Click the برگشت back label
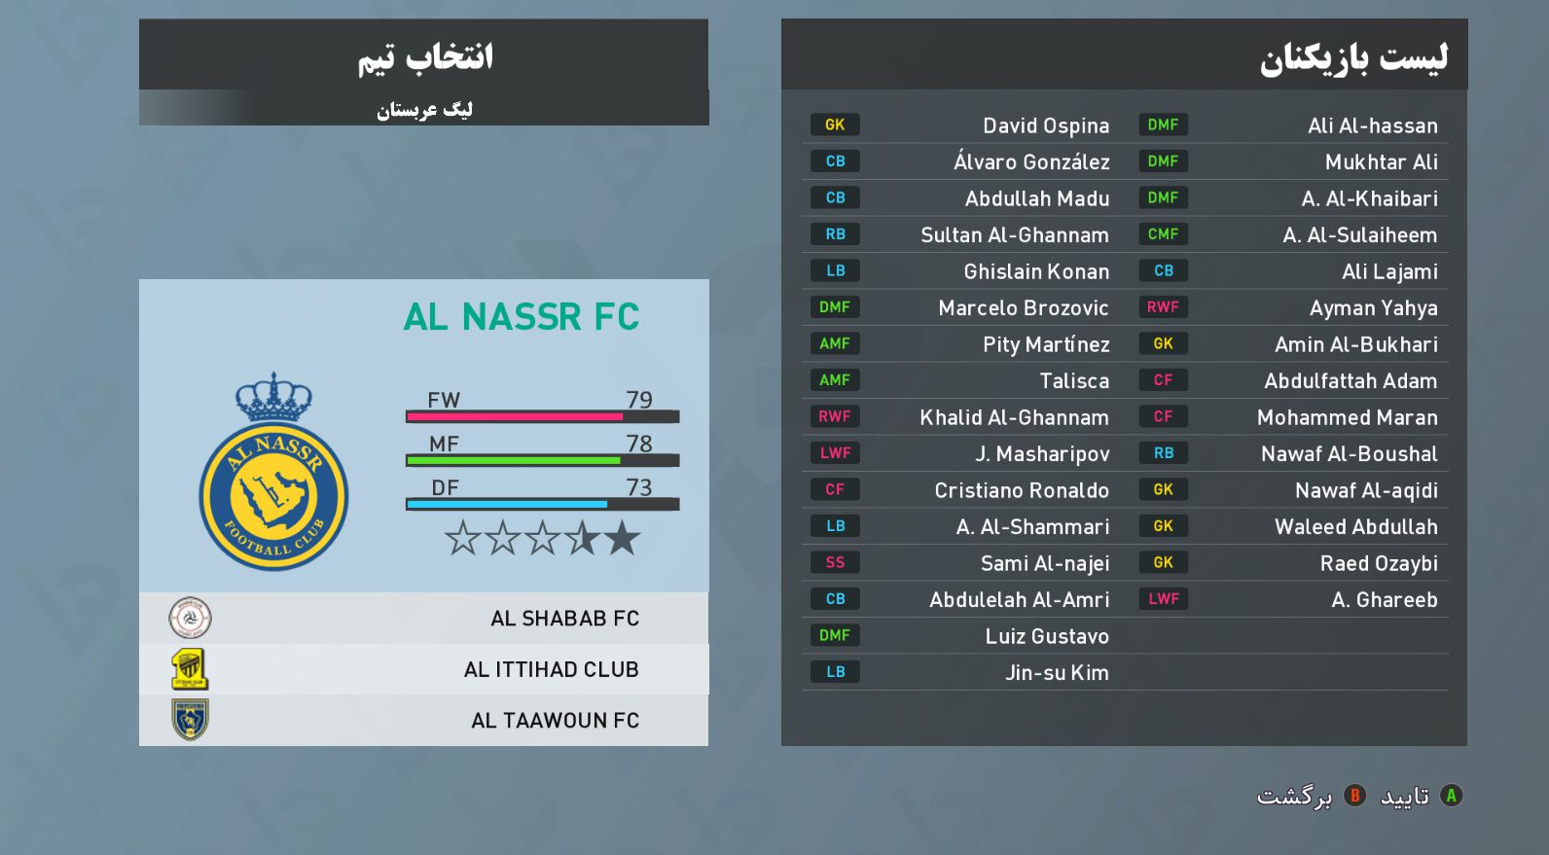 [x=1294, y=797]
